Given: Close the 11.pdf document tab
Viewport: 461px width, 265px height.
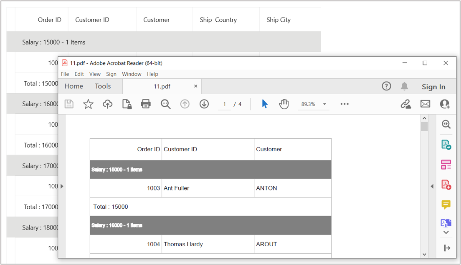Looking at the screenshot, I should (195, 86).
